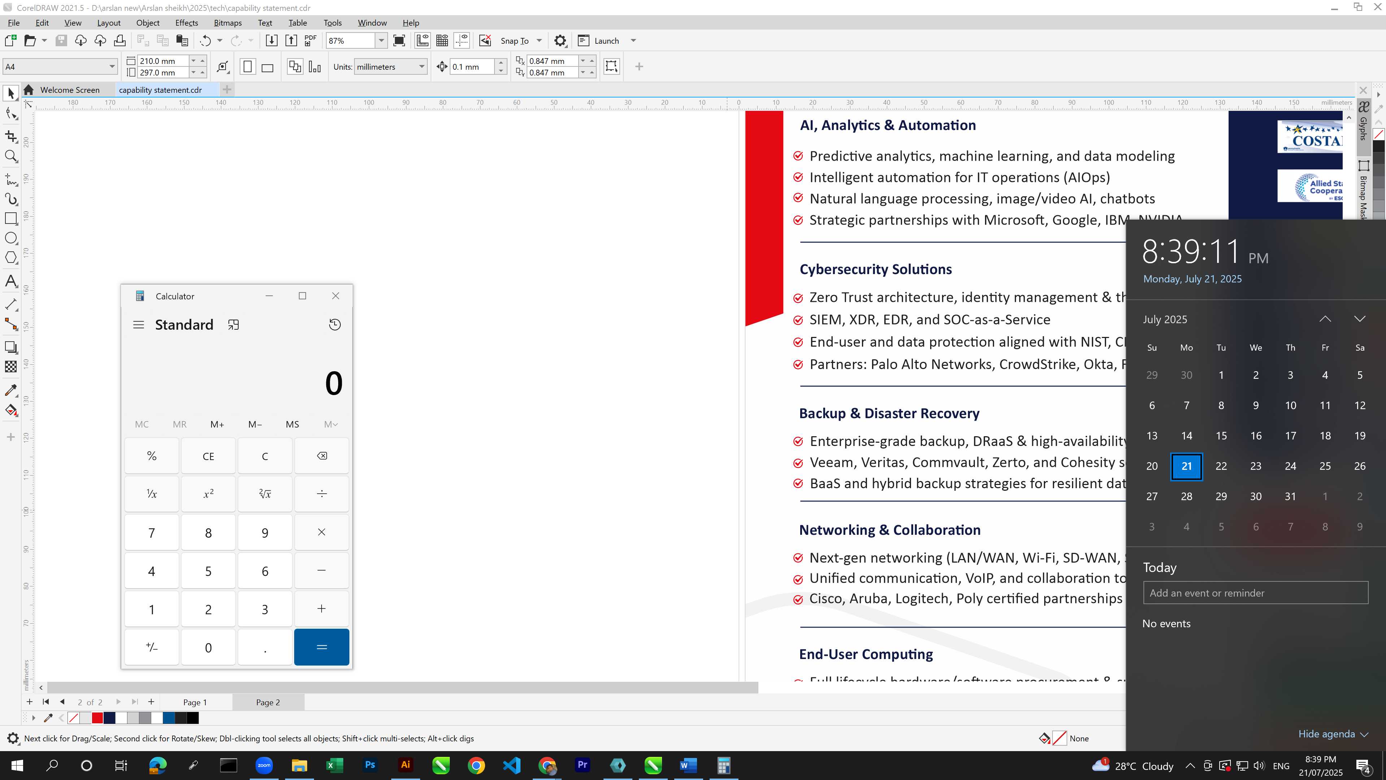Expand the Snap To dropdown
Viewport: 1386px width, 780px height.
pyautogui.click(x=539, y=41)
